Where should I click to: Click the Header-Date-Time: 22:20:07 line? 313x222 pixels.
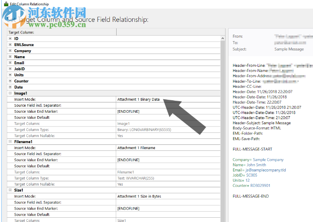click(257, 102)
